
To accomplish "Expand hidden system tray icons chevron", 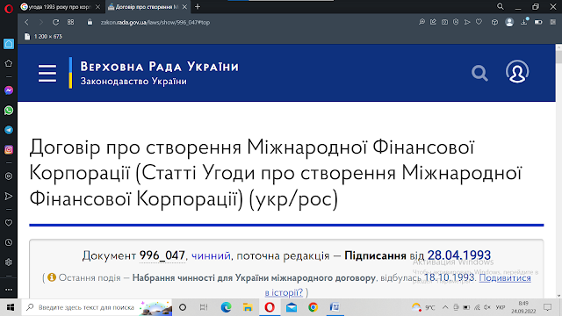I will [x=445, y=307].
